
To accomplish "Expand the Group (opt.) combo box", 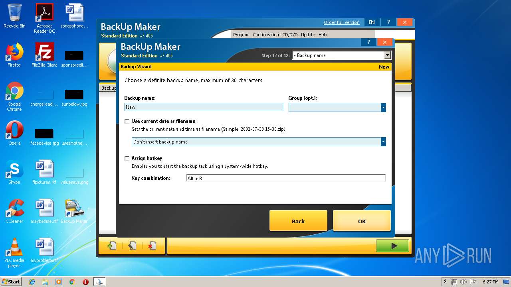I will pos(383,107).
